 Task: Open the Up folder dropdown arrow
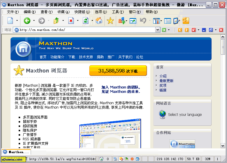[63, 21]
